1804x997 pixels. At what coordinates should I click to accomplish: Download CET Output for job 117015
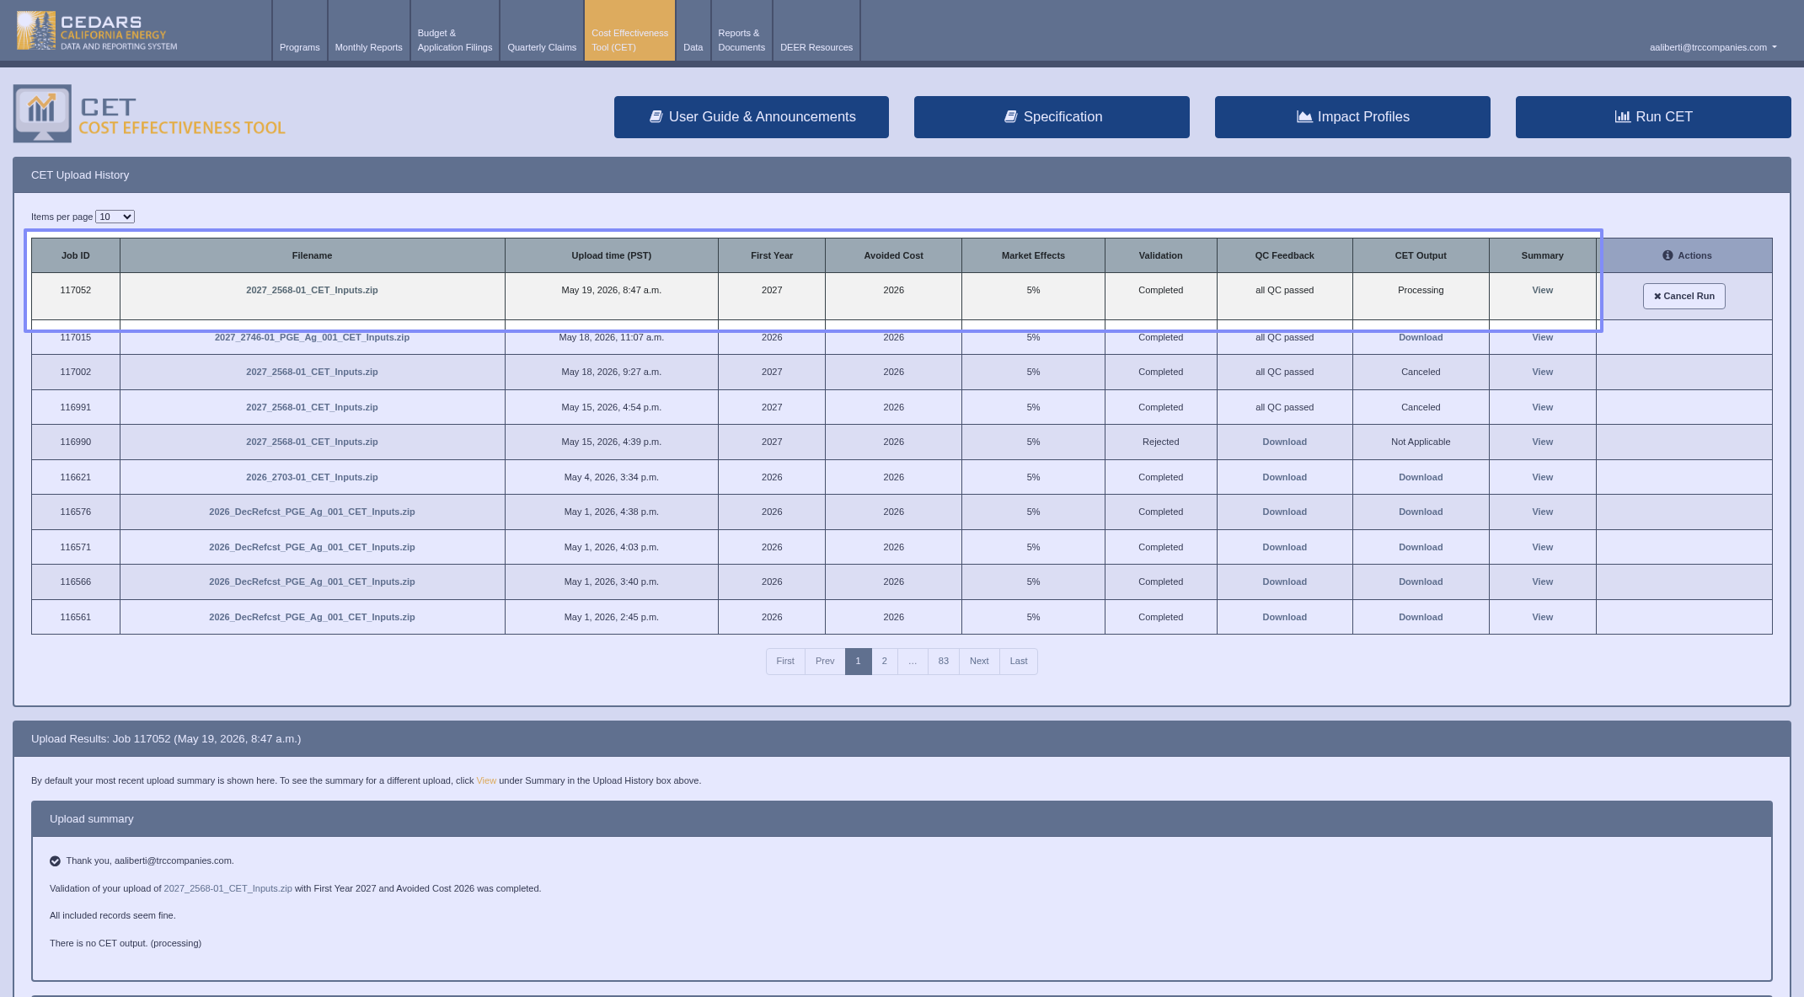(x=1421, y=338)
